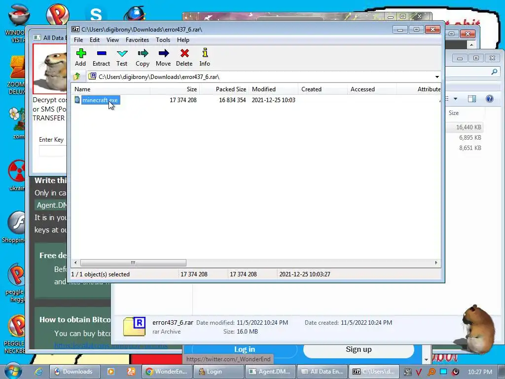This screenshot has width=505, height=379.
Task: Click the Info toolbar icon
Action: click(205, 57)
